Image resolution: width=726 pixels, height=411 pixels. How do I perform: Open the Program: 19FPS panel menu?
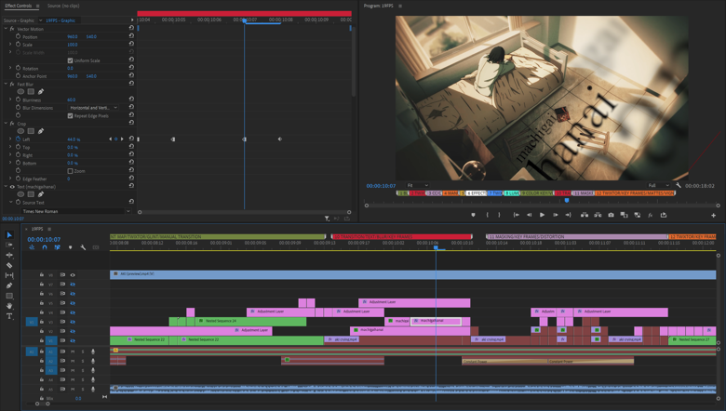(x=400, y=6)
